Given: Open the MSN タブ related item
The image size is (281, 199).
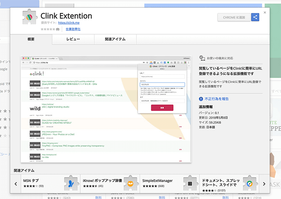Looking at the screenshot, I should pyautogui.click(x=50, y=184).
